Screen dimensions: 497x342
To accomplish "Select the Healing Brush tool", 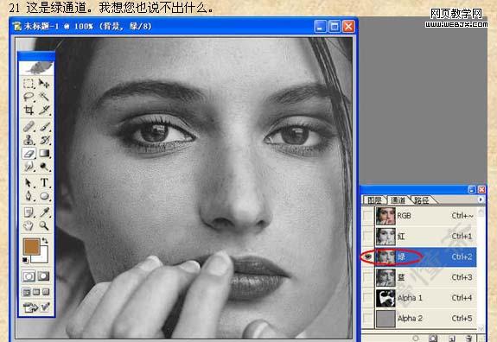I will [x=29, y=127].
